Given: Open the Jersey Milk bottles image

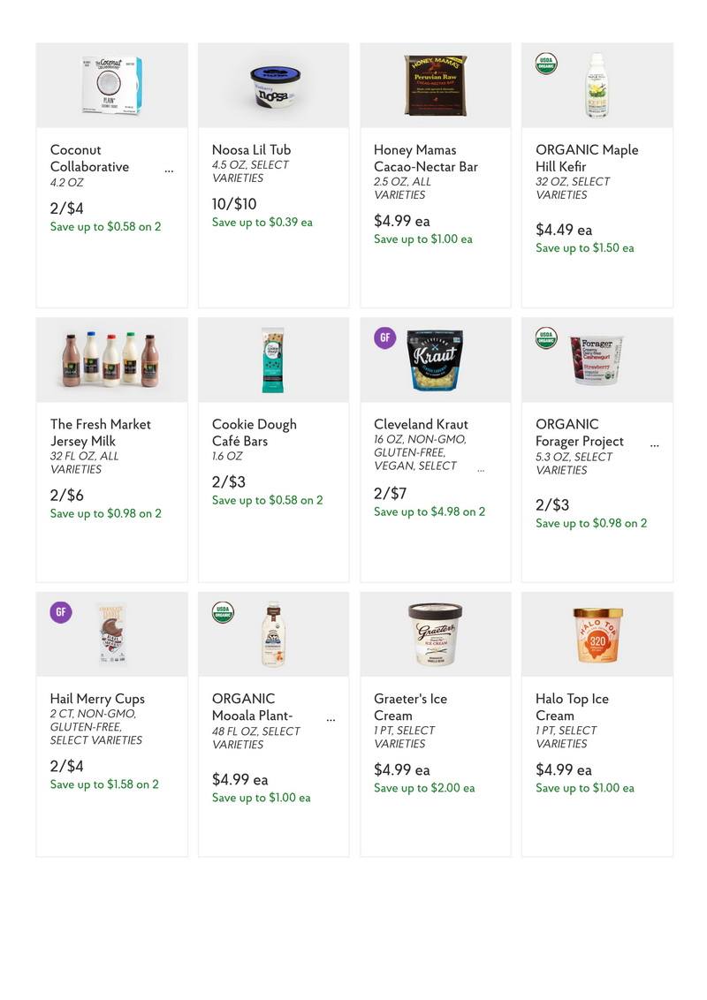Looking at the screenshot, I should pyautogui.click(x=111, y=359).
